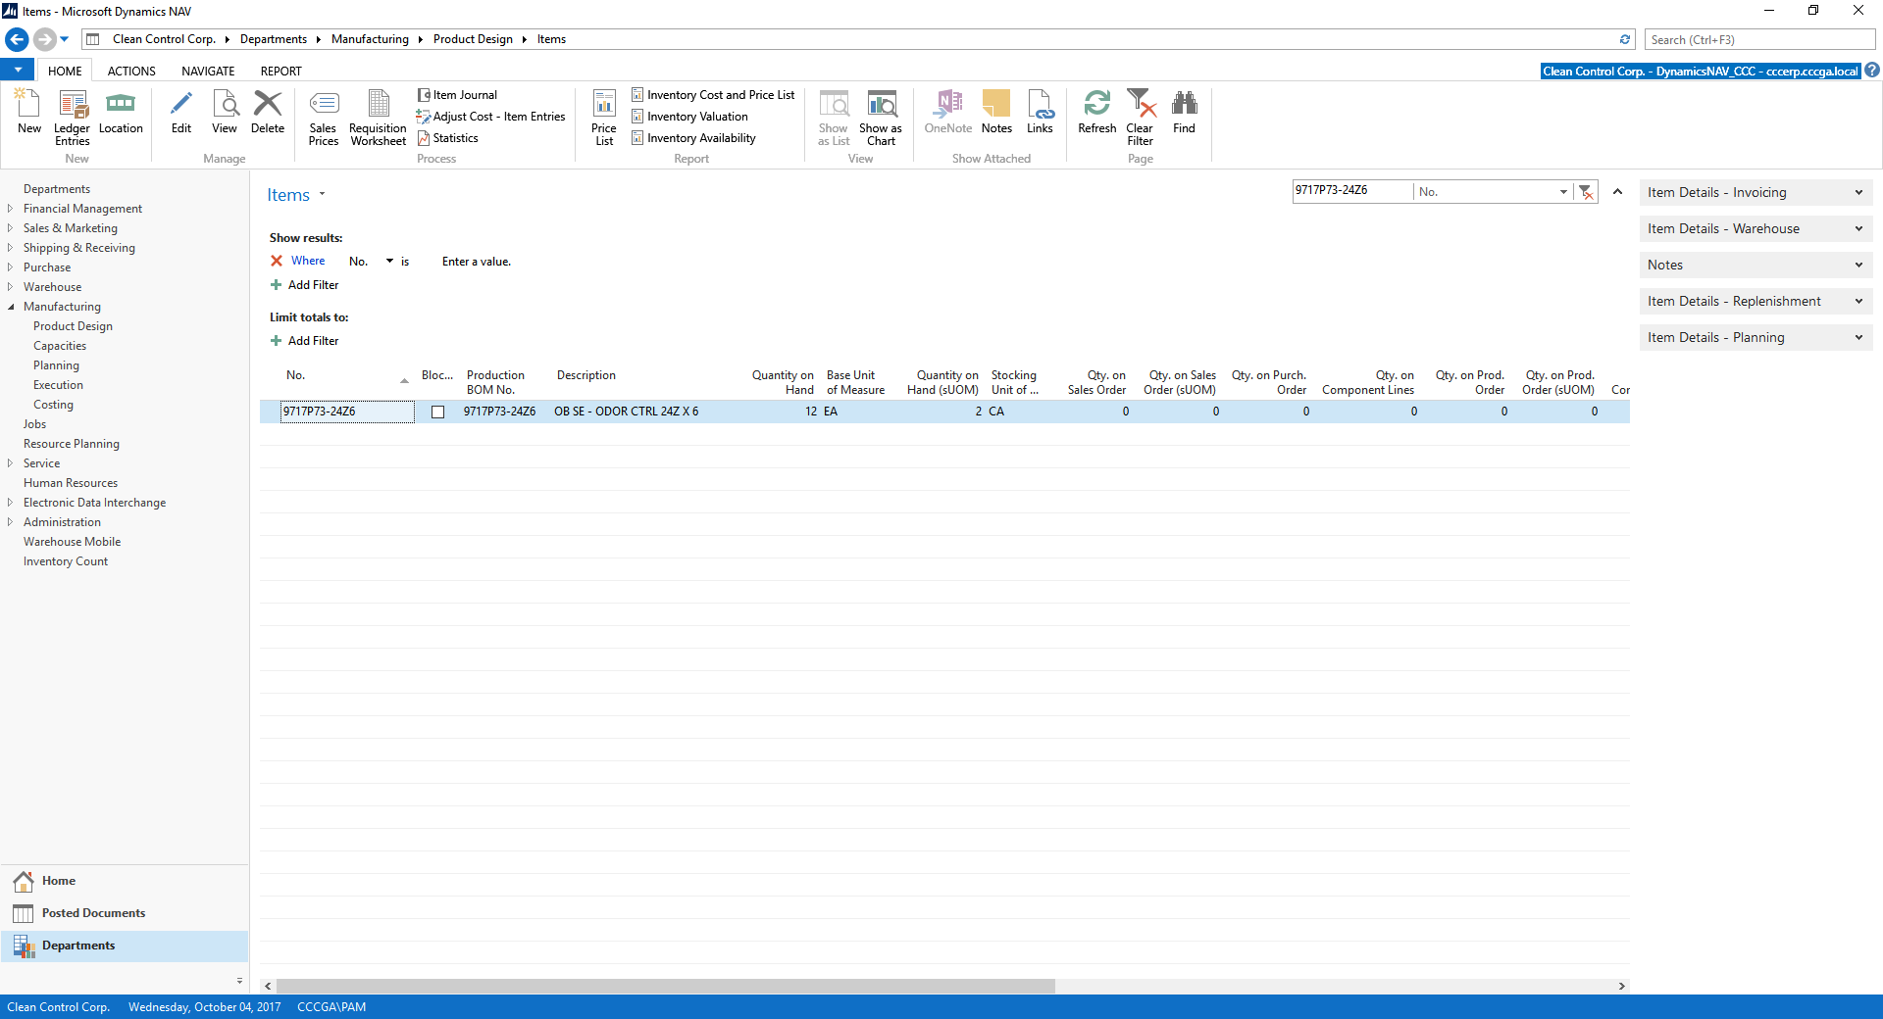Select Departments navigation pane button

click(x=124, y=946)
